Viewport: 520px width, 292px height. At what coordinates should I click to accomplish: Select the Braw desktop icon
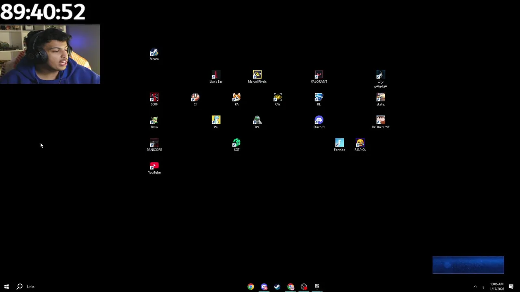(x=154, y=122)
